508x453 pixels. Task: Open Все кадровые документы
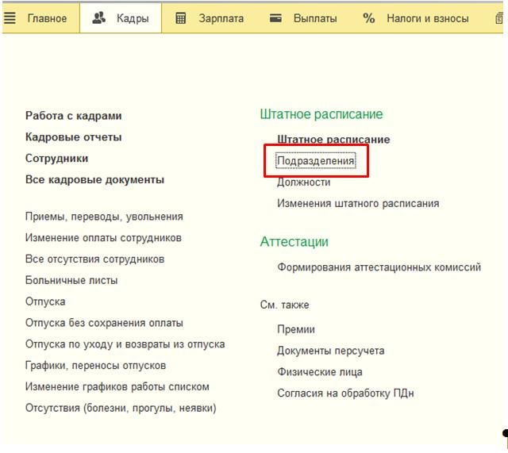[x=94, y=180]
